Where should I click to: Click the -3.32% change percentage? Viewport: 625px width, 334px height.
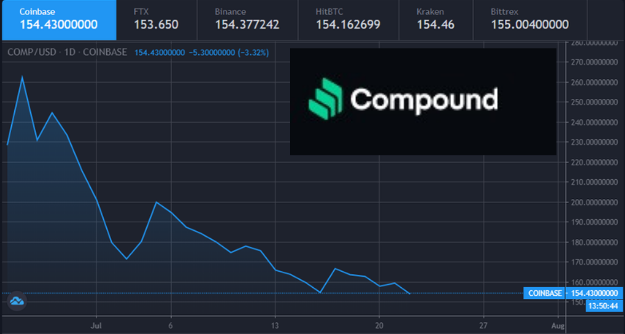click(x=254, y=52)
